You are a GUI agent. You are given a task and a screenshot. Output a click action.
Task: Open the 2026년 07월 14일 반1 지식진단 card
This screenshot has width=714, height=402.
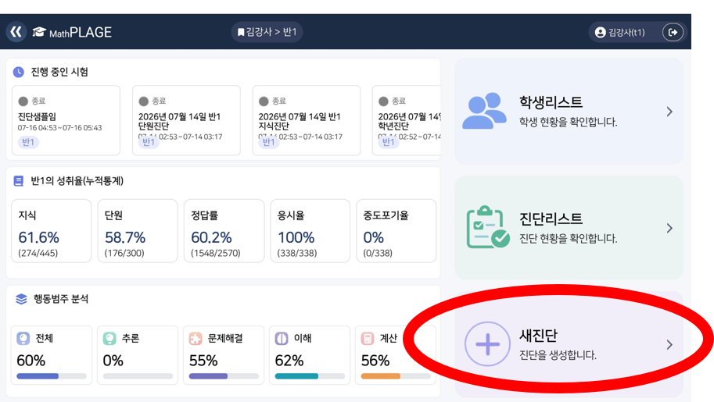tap(307, 120)
